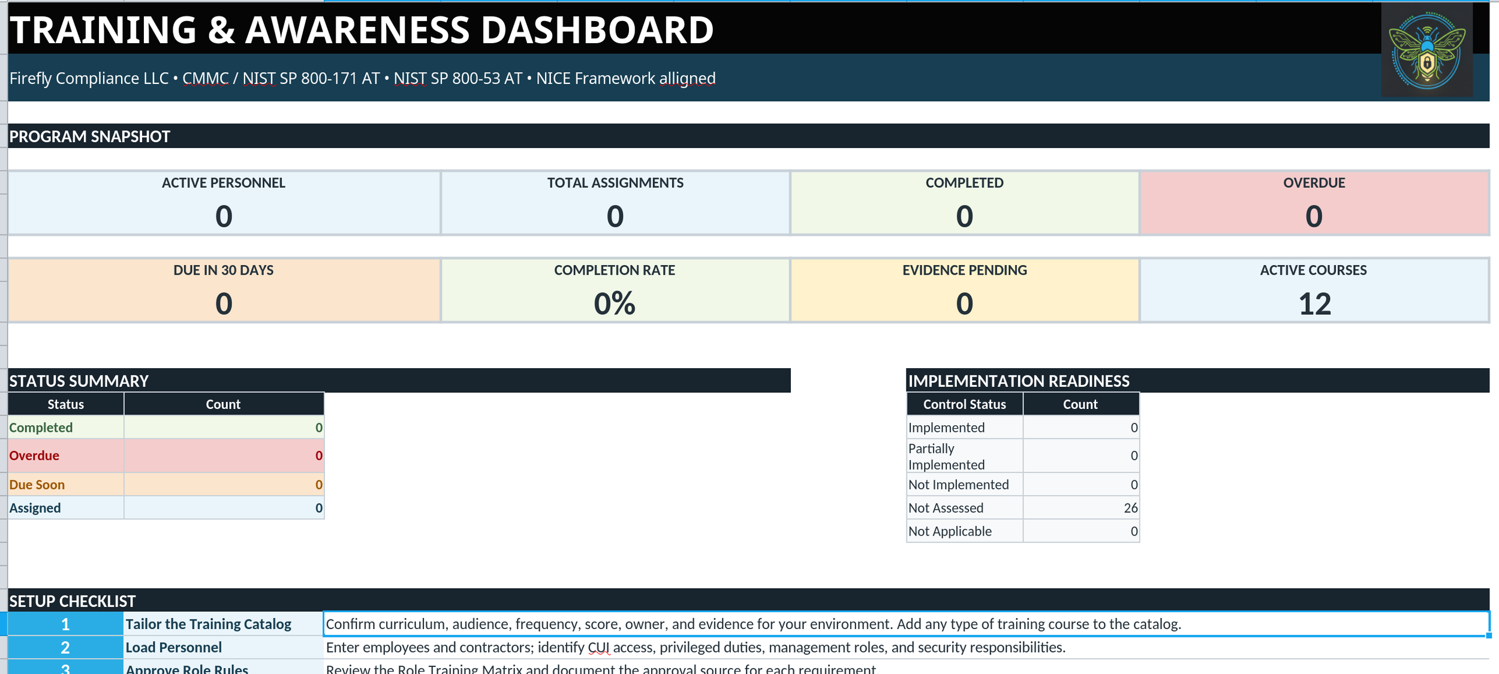1499x674 pixels.
Task: Click the Count header in Status Summary
Action: (224, 404)
